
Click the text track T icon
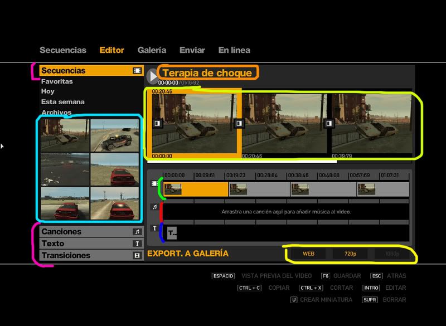(154, 228)
